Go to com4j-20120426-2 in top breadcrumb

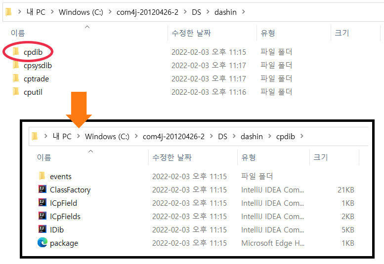147,12
